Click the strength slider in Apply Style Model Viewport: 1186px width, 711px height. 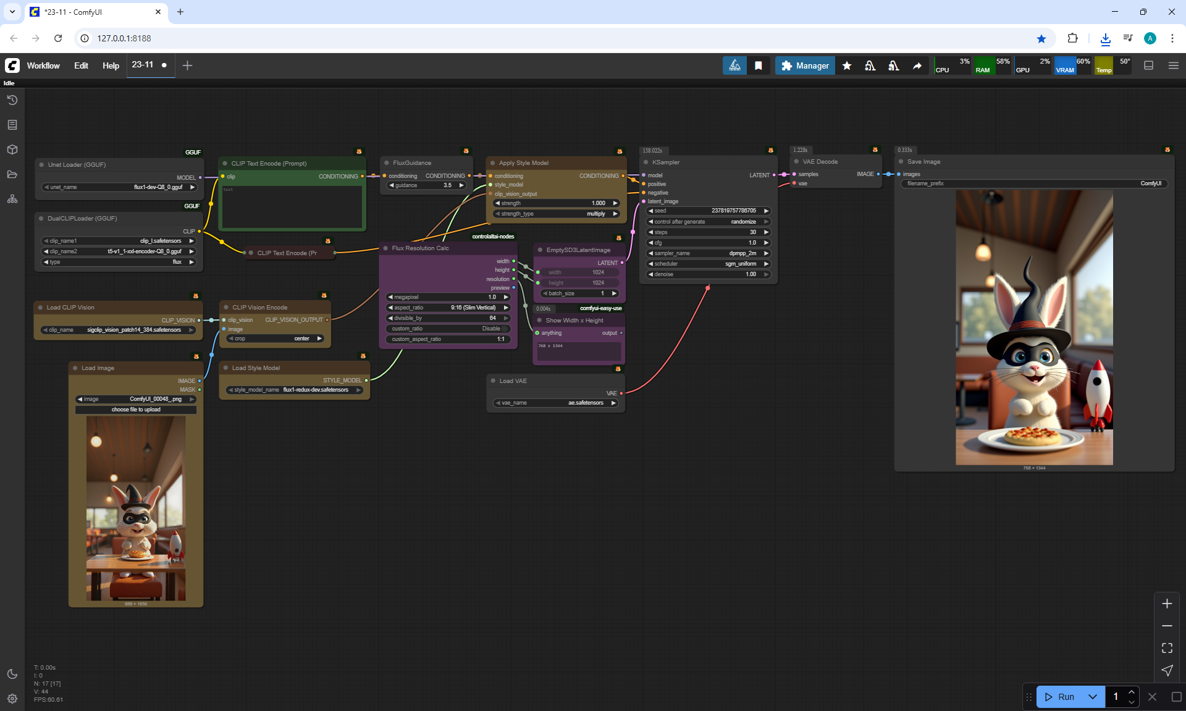point(556,203)
